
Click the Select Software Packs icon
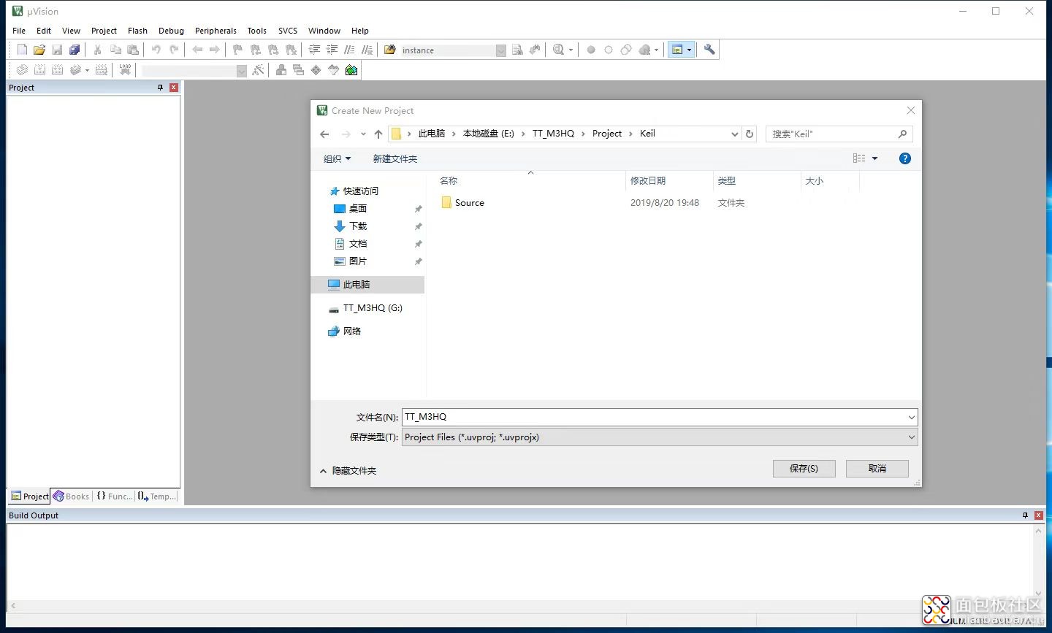click(x=333, y=70)
